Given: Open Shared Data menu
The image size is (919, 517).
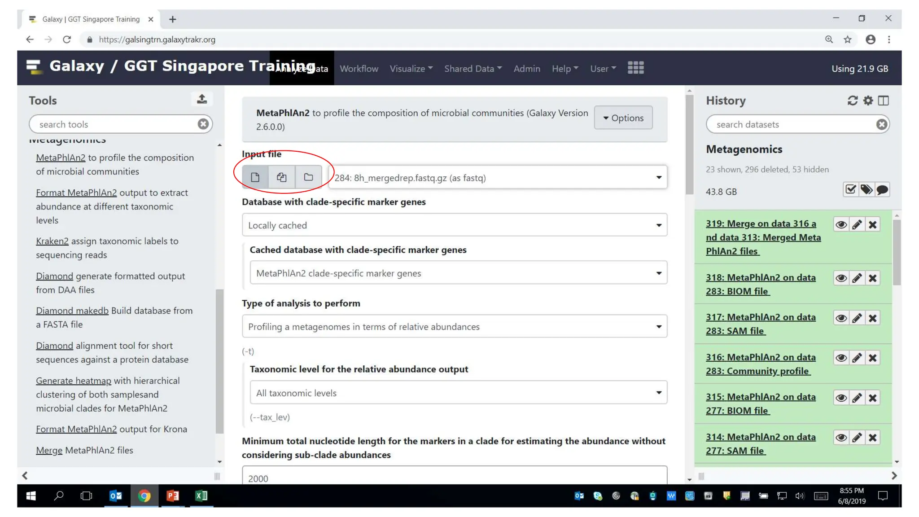Looking at the screenshot, I should [x=473, y=69].
